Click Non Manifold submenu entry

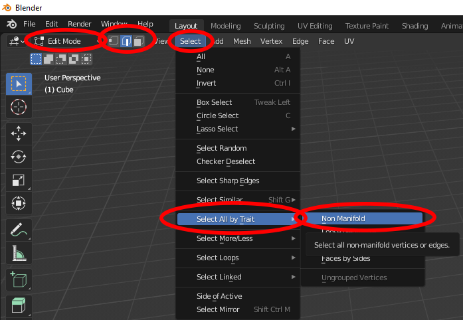[363, 218]
